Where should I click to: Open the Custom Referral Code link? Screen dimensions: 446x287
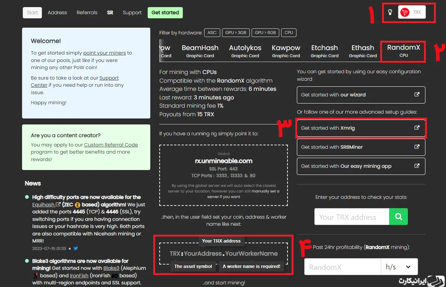[x=111, y=145]
